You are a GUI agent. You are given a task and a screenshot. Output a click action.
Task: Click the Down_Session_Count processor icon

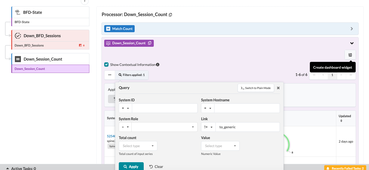pos(18,59)
